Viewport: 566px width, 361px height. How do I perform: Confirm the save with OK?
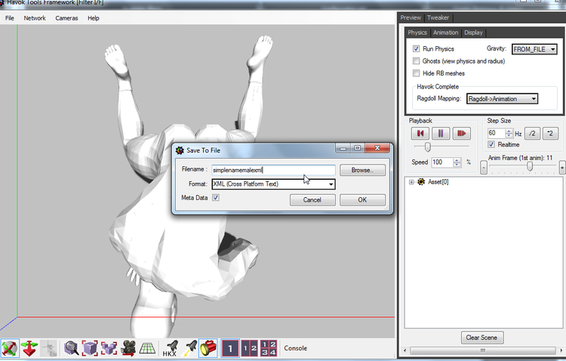(x=362, y=200)
